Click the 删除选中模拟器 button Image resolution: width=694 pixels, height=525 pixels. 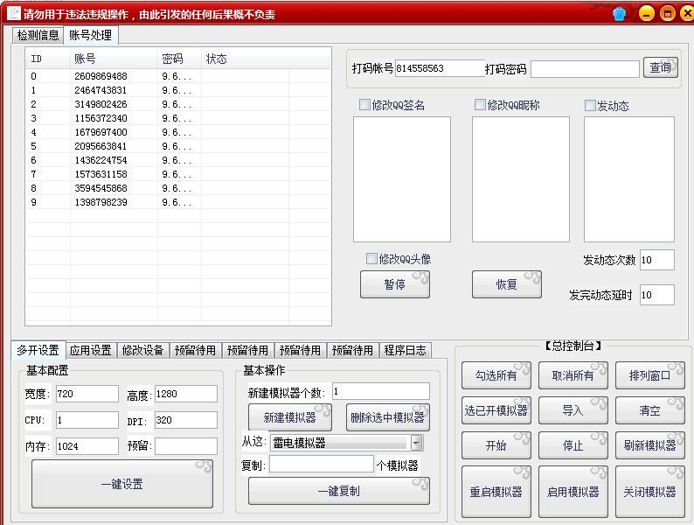[x=388, y=417]
